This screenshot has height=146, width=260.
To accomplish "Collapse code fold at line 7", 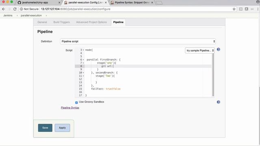I will click(83, 63).
